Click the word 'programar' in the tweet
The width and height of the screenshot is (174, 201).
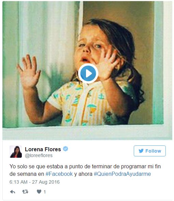tap(133, 167)
